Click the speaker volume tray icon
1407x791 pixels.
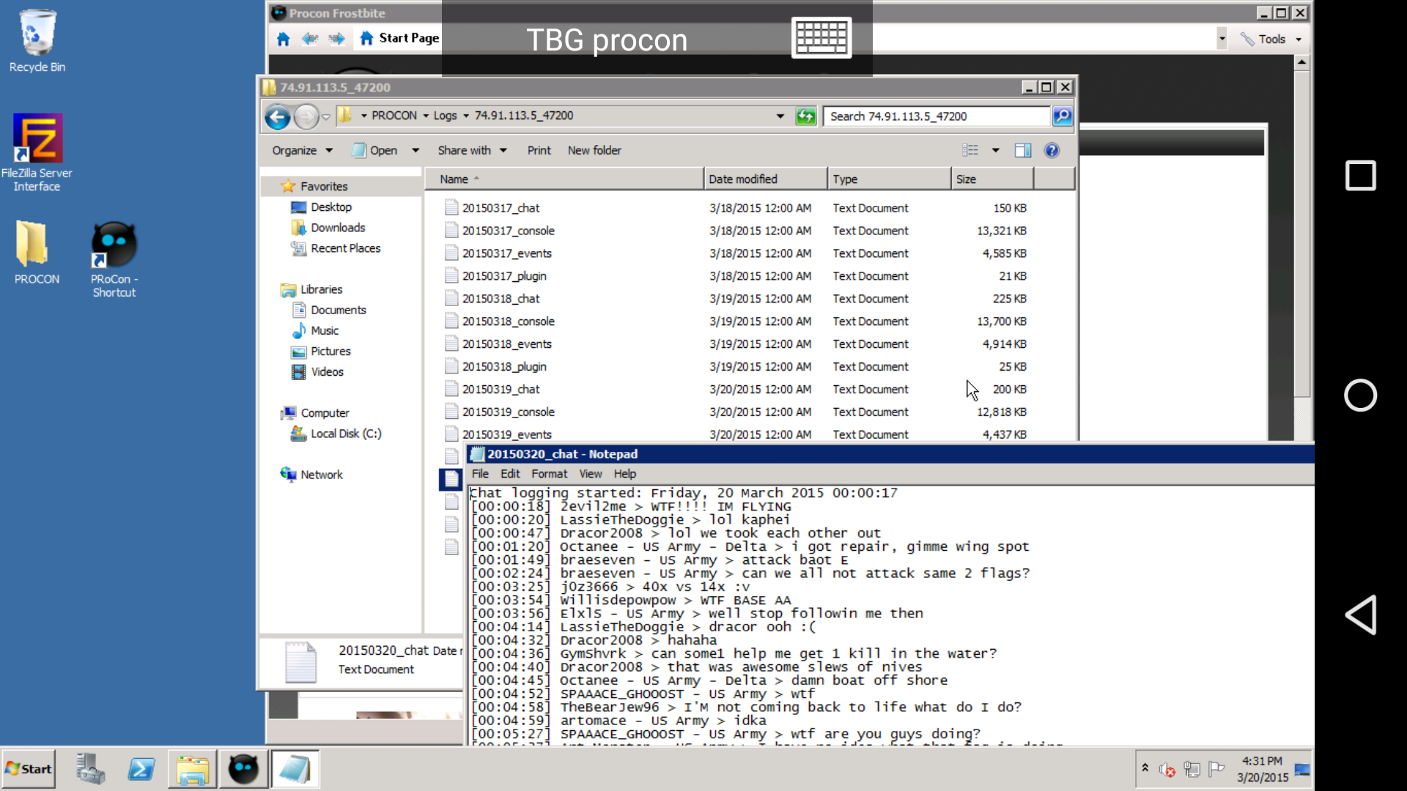click(1167, 770)
